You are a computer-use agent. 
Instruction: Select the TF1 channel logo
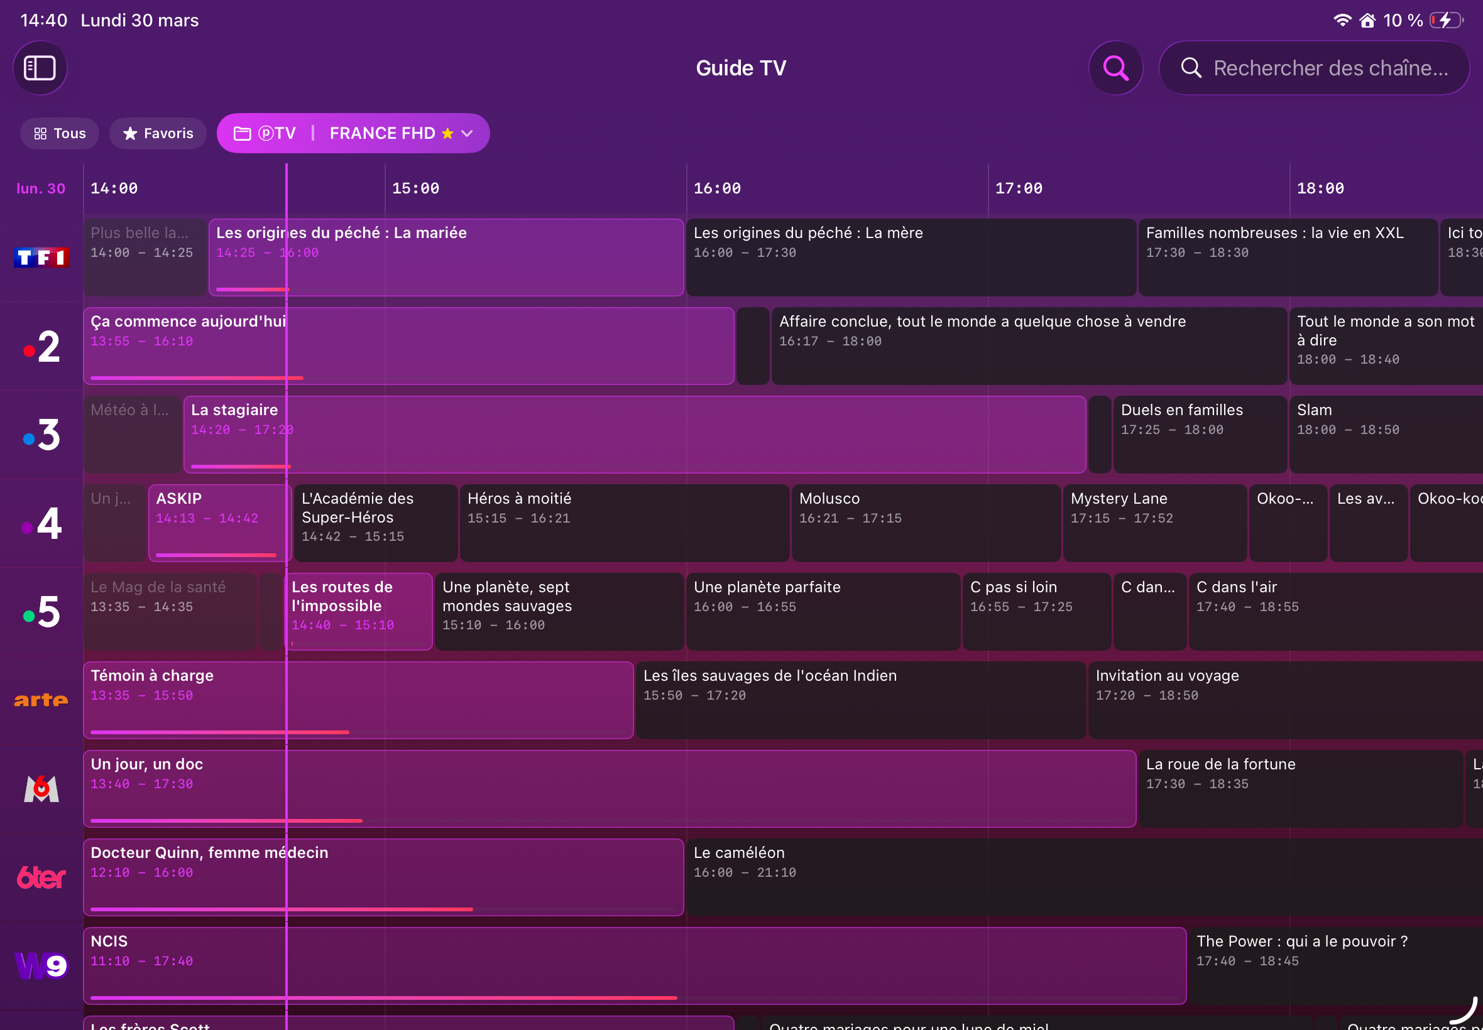[x=41, y=256]
